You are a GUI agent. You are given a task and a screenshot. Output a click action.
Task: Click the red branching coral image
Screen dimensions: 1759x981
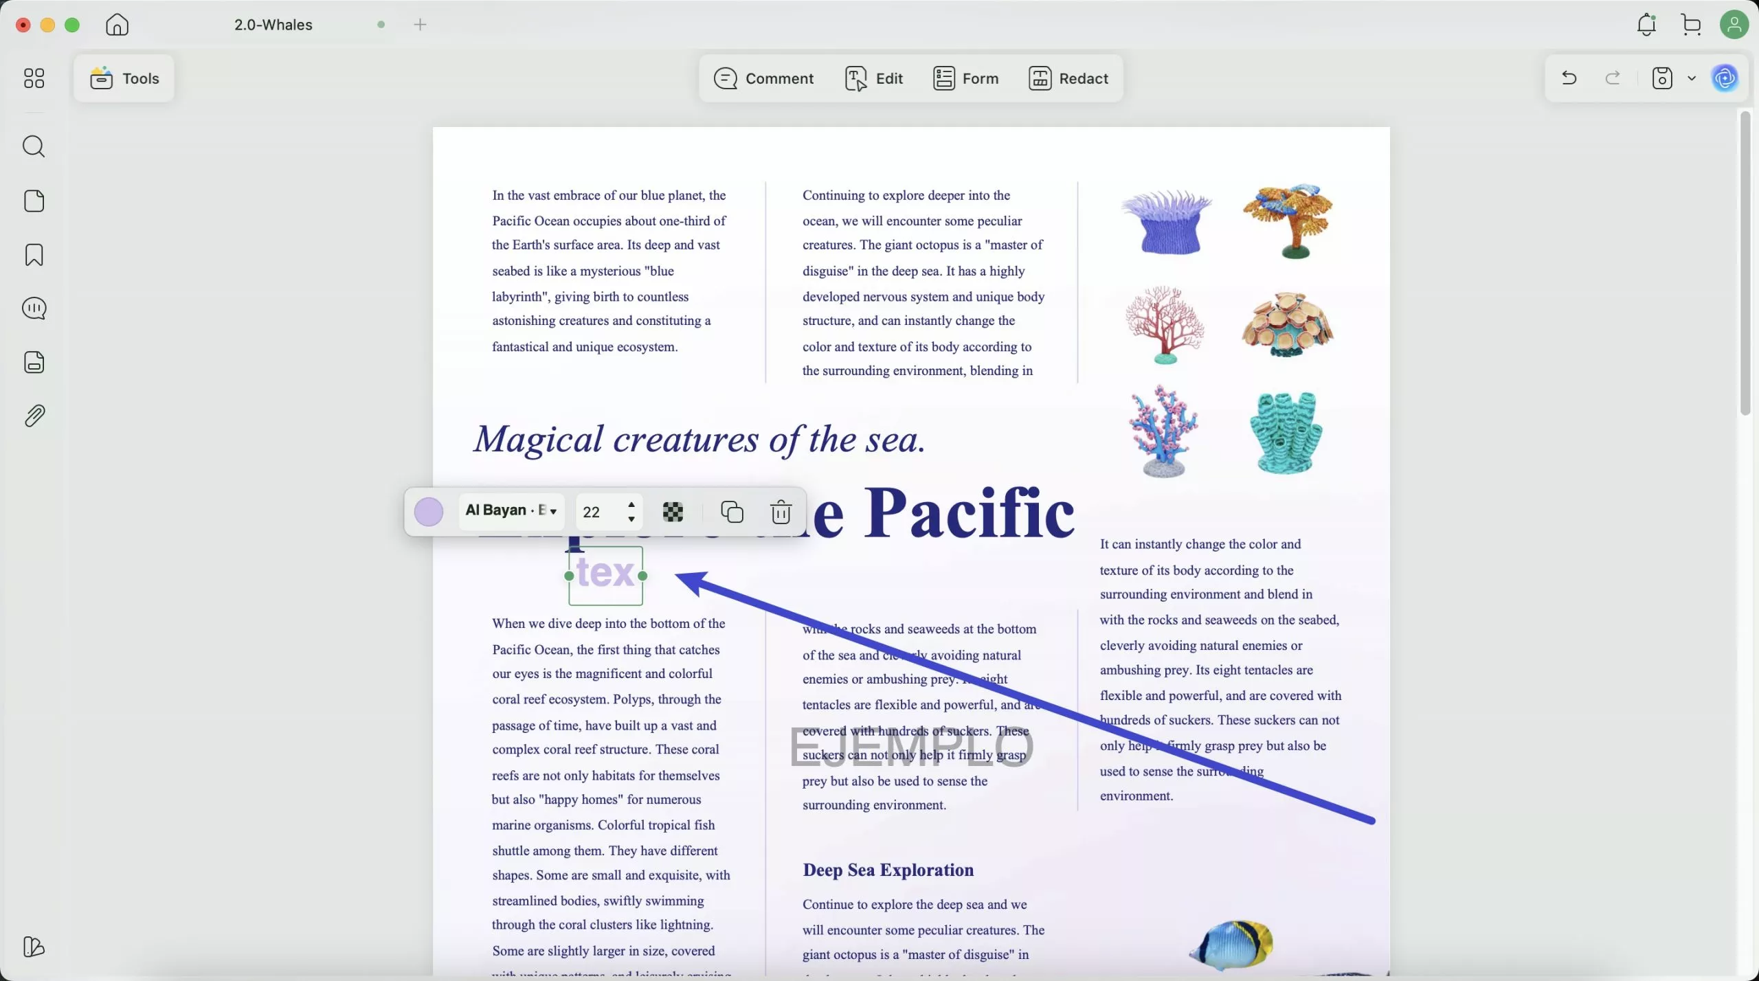click(1165, 325)
